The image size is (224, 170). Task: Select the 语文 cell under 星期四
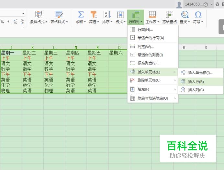click(x=76, y=64)
